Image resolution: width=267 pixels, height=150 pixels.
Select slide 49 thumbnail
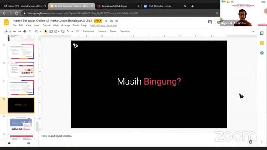pos(21,123)
